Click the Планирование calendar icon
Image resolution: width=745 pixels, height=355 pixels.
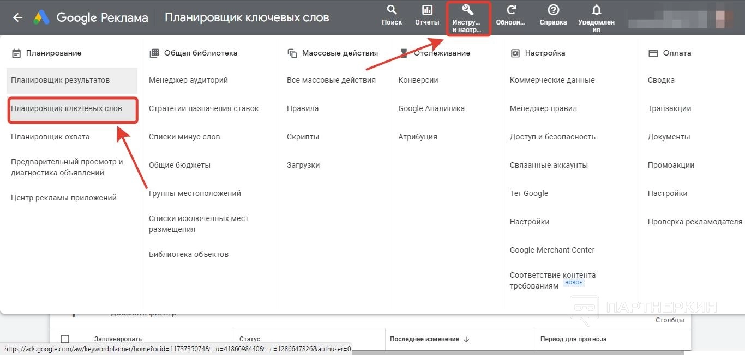click(16, 53)
